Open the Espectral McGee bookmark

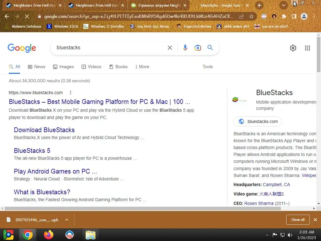[194, 26]
